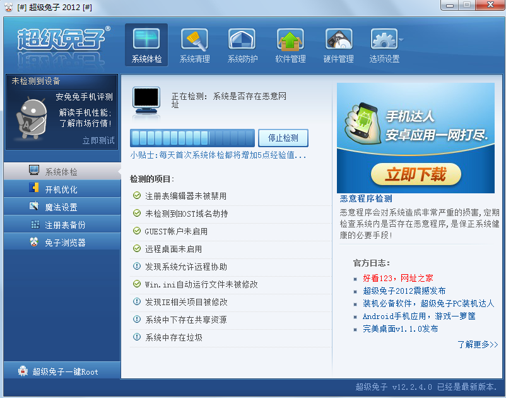Minimize the 超级兔子 2012 window
Viewport: 506px width, 398px height.
pyautogui.click(x=449, y=5)
